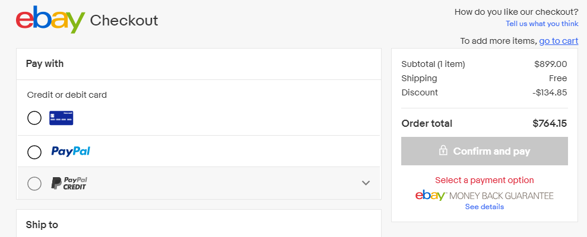The image size is (587, 237).
Task: Click the red 'Select a payment option' message
Action: point(484,180)
